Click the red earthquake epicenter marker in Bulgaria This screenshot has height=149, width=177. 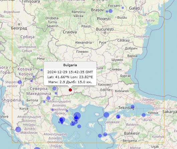(70, 90)
